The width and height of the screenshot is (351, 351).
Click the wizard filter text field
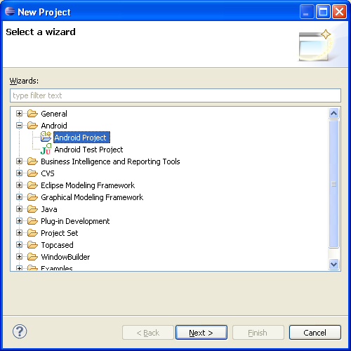point(175,95)
